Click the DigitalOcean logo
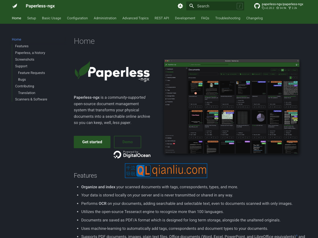Image resolution: width=318 pixels, height=238 pixels. (132, 154)
